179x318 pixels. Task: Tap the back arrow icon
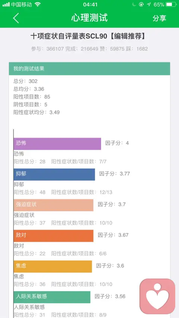point(16,18)
